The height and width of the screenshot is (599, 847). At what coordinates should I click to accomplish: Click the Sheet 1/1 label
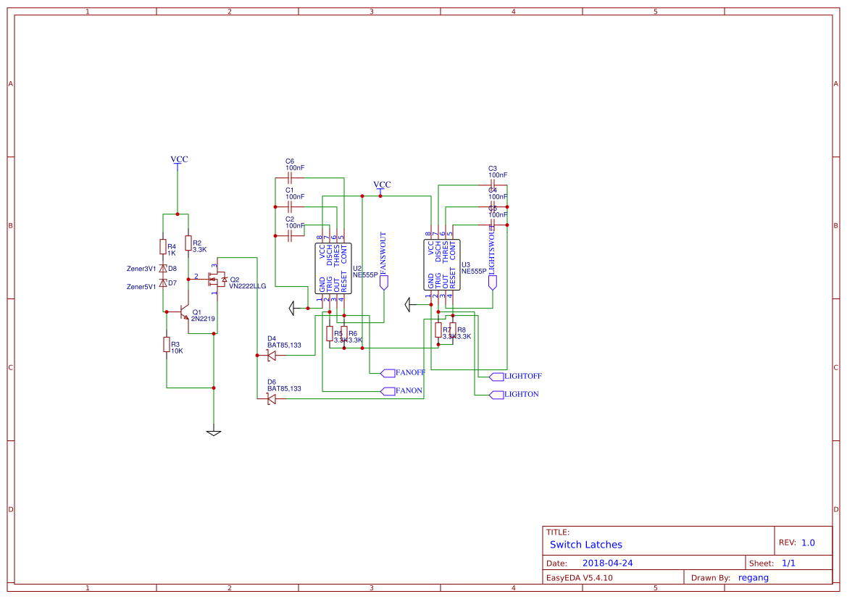point(788,562)
